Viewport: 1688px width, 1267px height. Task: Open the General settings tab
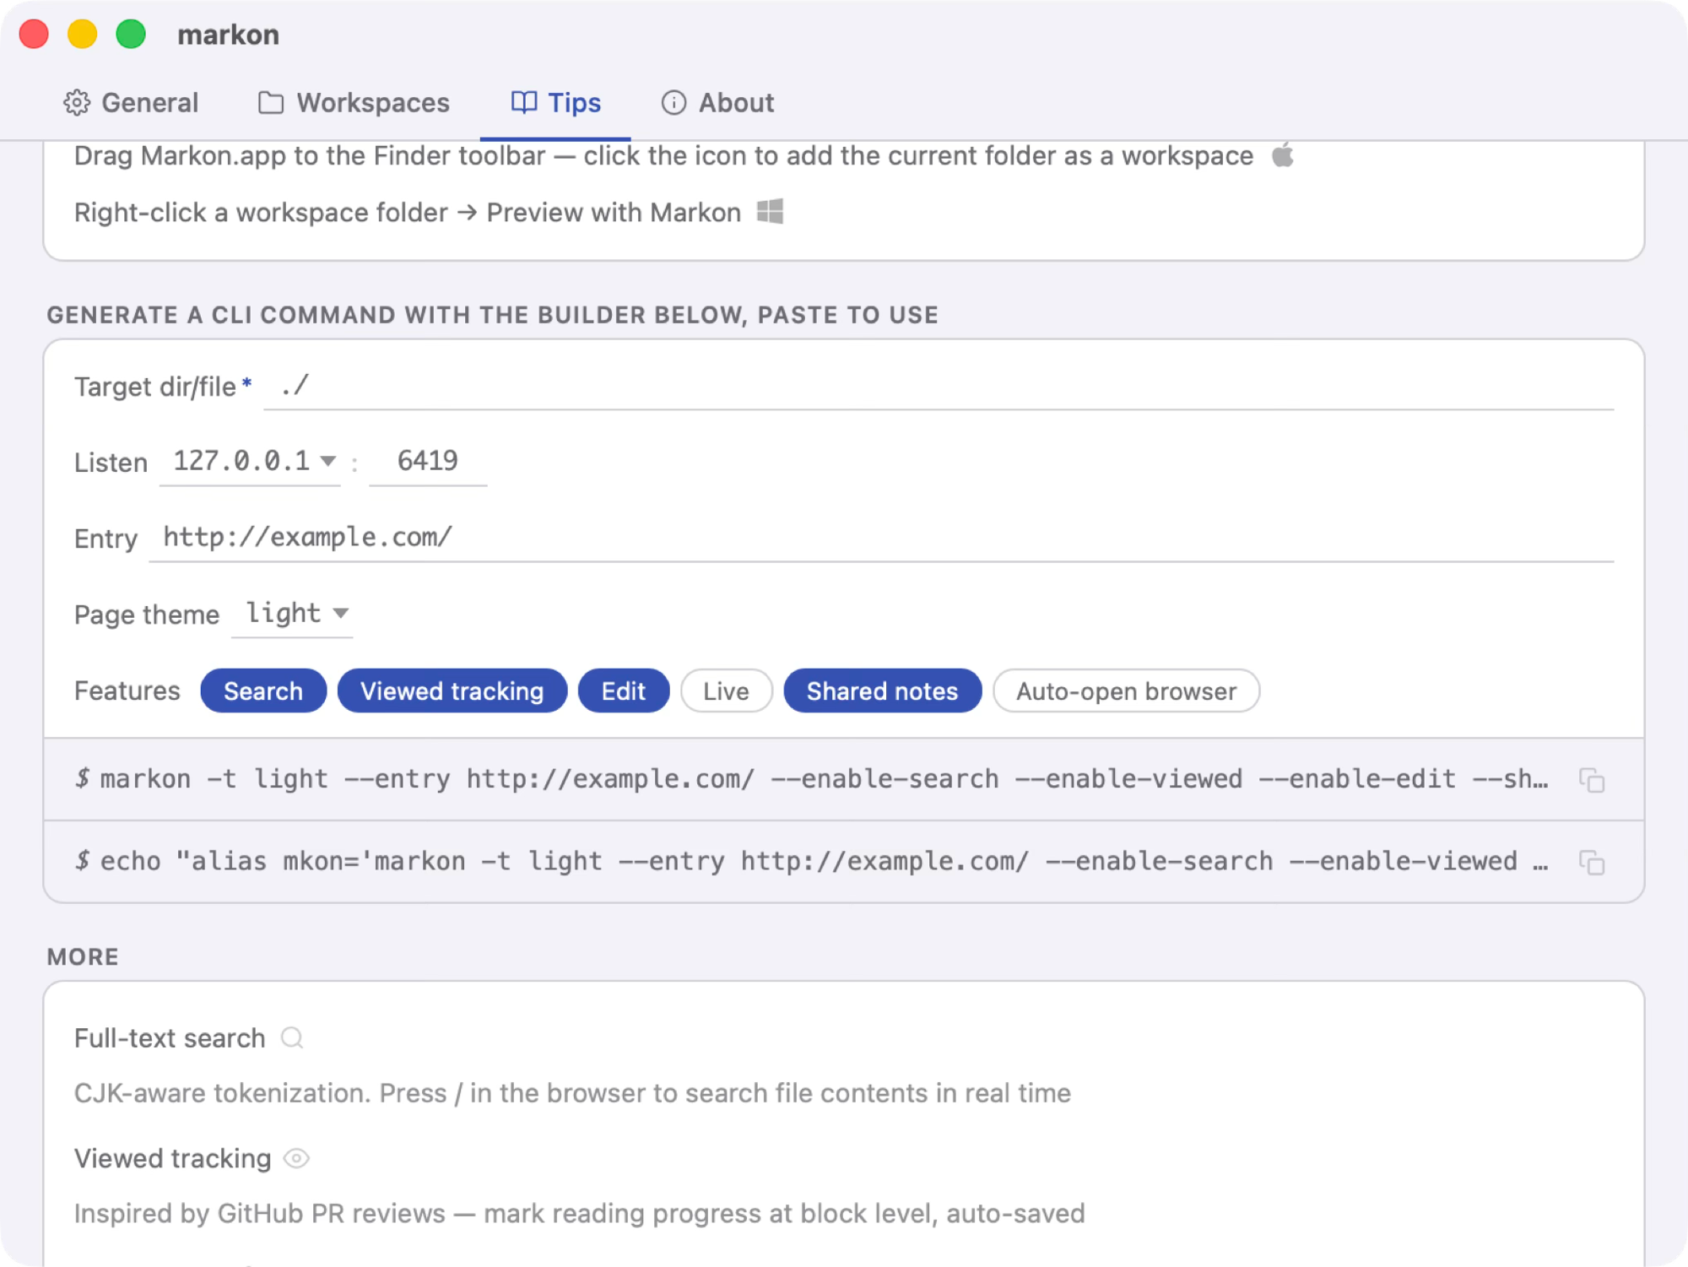pos(131,103)
